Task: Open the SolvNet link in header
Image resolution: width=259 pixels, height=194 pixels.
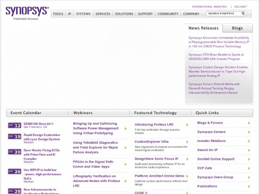Action: 240,7
